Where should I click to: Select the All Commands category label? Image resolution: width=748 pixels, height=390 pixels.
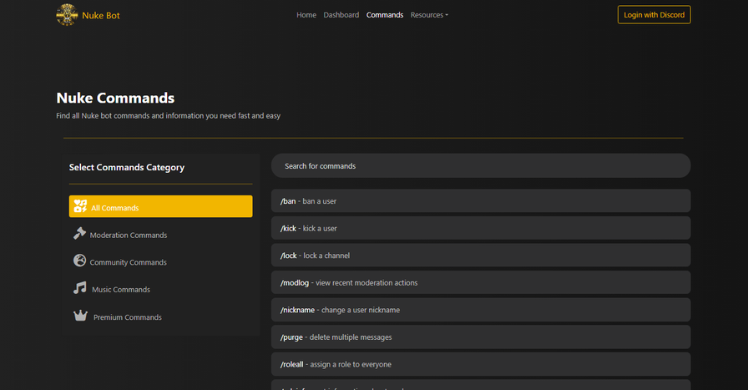click(x=115, y=208)
